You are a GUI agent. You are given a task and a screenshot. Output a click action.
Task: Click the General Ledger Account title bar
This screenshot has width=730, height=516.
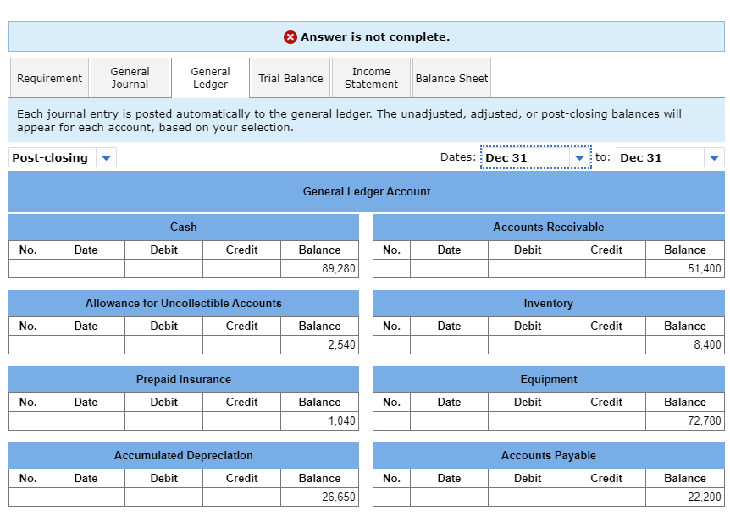tap(367, 191)
